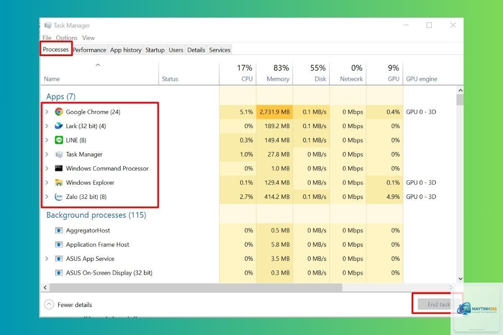This screenshot has height=335, width=503.
Task: Click the Windows Command Processor icon
Action: coord(59,168)
